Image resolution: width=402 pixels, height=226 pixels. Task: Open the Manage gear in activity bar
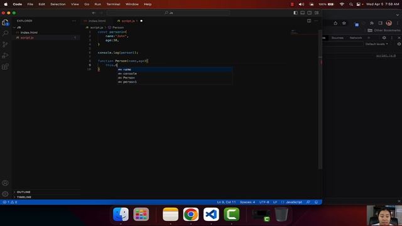pyautogui.click(x=5, y=194)
